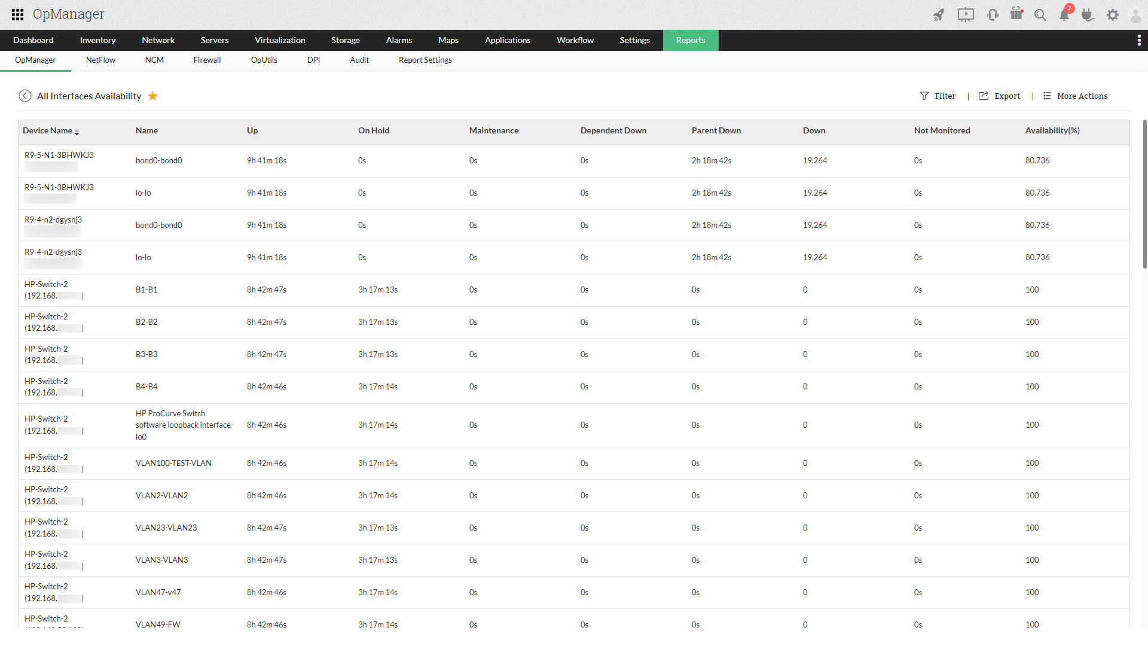
Task: Open the video tutorials presentation icon
Action: tap(965, 14)
